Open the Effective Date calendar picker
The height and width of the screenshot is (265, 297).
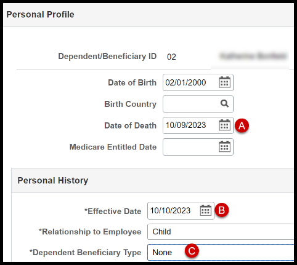tap(206, 210)
